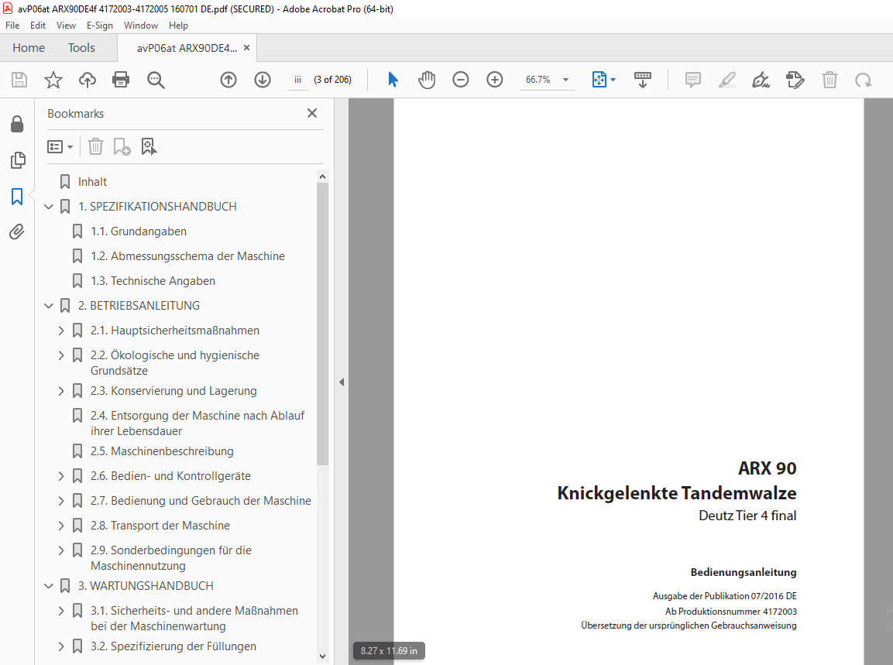Viewport: 893px width, 665px height.
Task: Open the View menu
Action: click(66, 26)
